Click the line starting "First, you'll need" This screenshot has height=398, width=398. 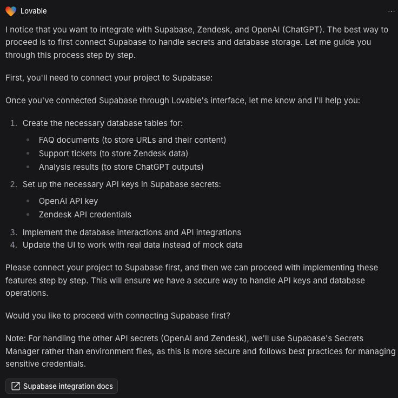[x=109, y=78]
